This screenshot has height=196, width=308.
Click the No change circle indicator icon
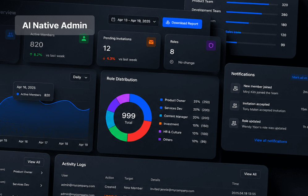coord(172,62)
